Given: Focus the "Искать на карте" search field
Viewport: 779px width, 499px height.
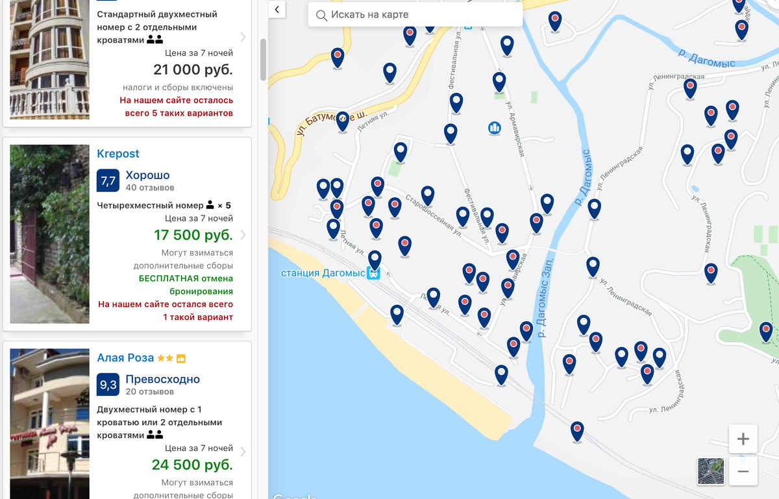Looking at the screenshot, I should tap(415, 14).
